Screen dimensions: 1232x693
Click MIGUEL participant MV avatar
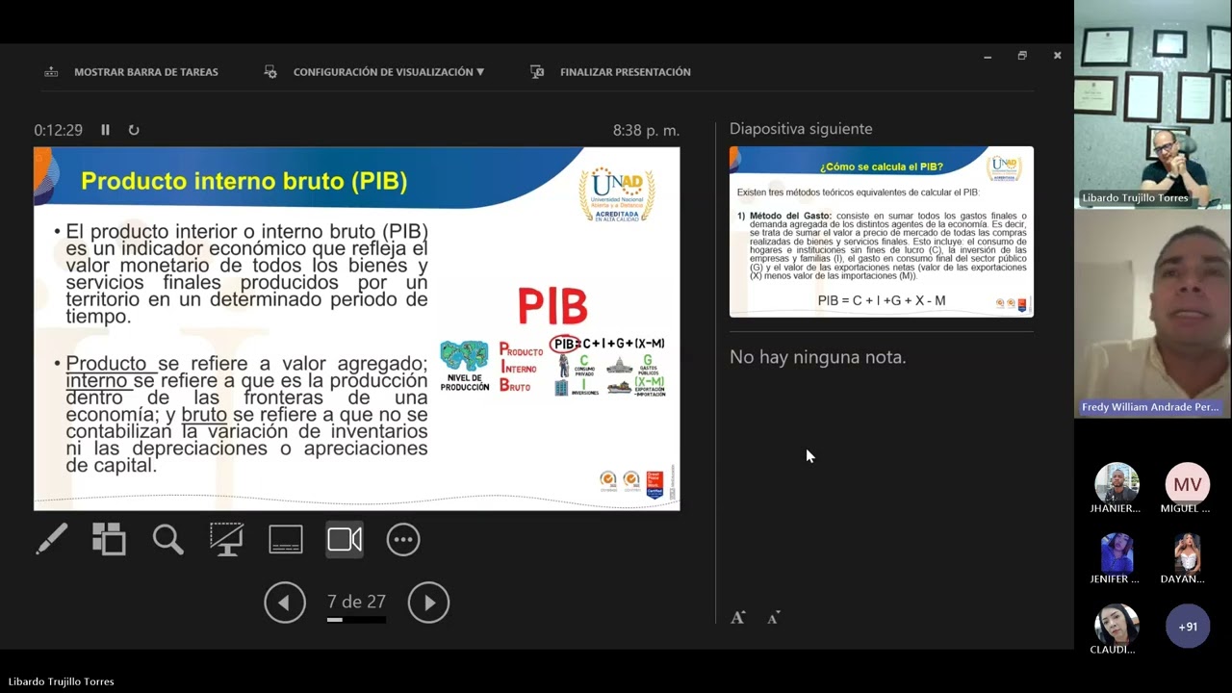1188,483
